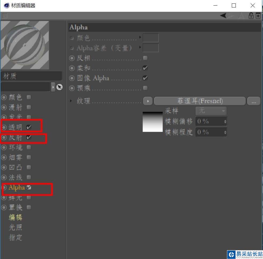Disable the 反射 channel checkbox

[x=29, y=137]
